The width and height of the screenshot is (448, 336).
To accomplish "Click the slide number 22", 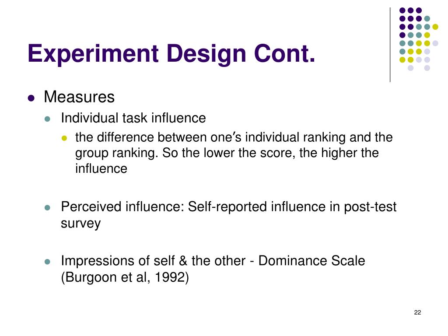I will coord(417,312).
